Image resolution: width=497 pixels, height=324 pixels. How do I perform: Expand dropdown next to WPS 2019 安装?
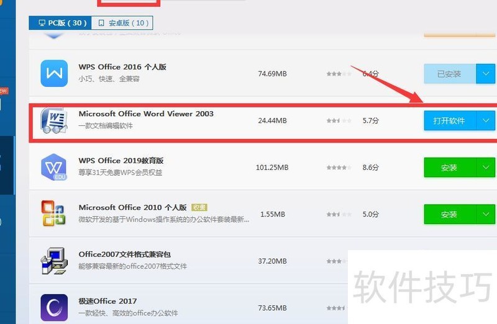[486, 167]
